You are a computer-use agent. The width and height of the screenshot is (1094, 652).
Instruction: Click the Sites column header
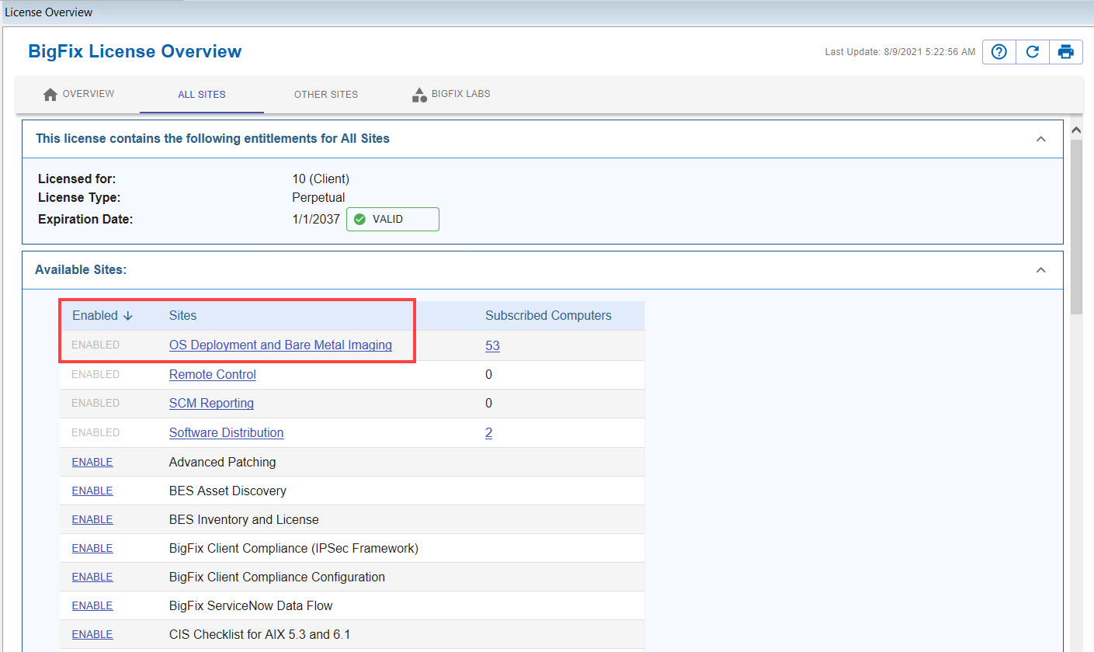(x=182, y=316)
